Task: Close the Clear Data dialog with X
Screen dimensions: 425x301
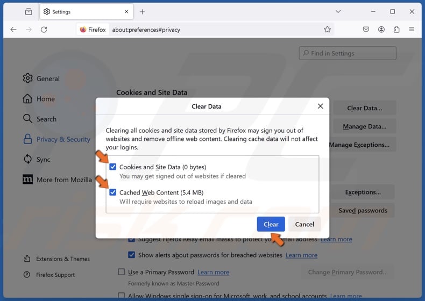Action: tap(320, 106)
